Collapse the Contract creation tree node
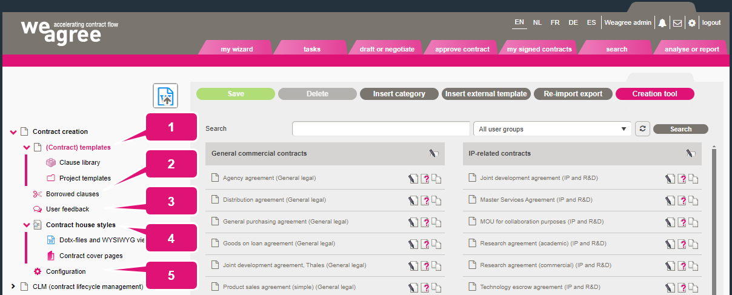 click(x=13, y=131)
